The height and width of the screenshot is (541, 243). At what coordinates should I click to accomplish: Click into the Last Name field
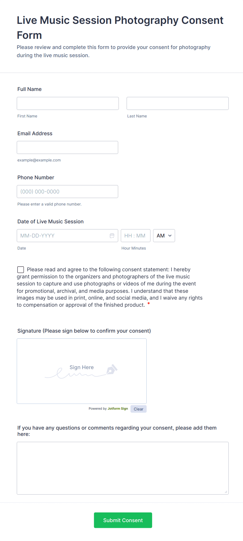177,103
